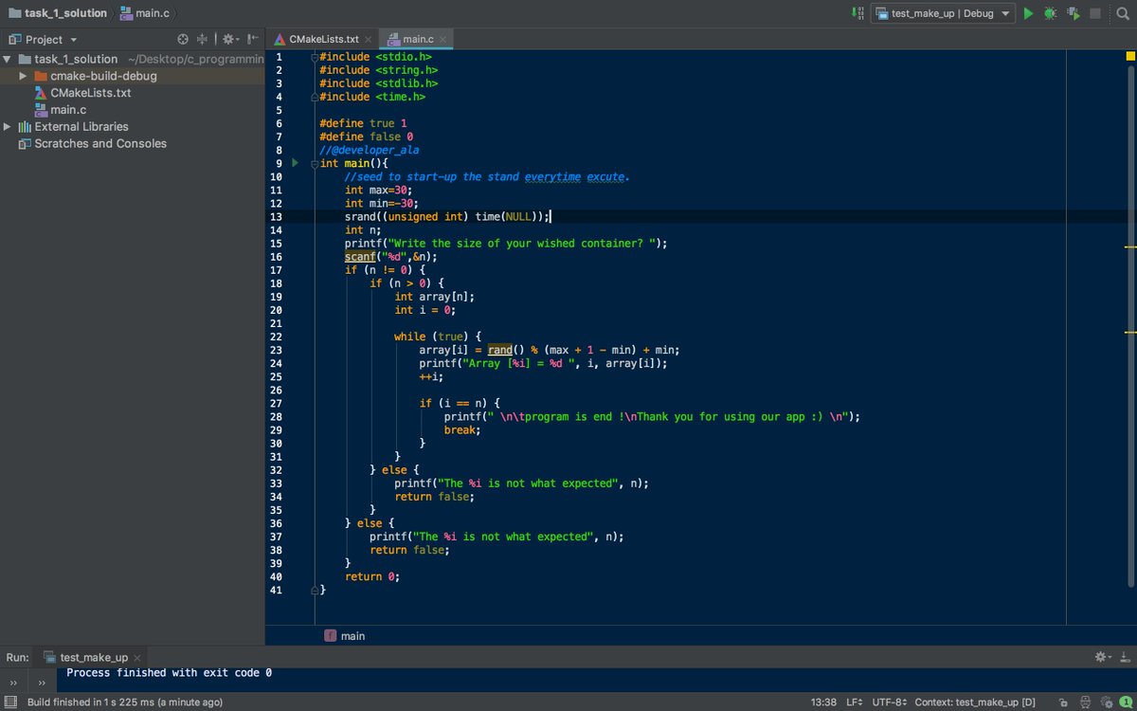
Task: Open the UTF-8 encoding selector
Action: [890, 702]
